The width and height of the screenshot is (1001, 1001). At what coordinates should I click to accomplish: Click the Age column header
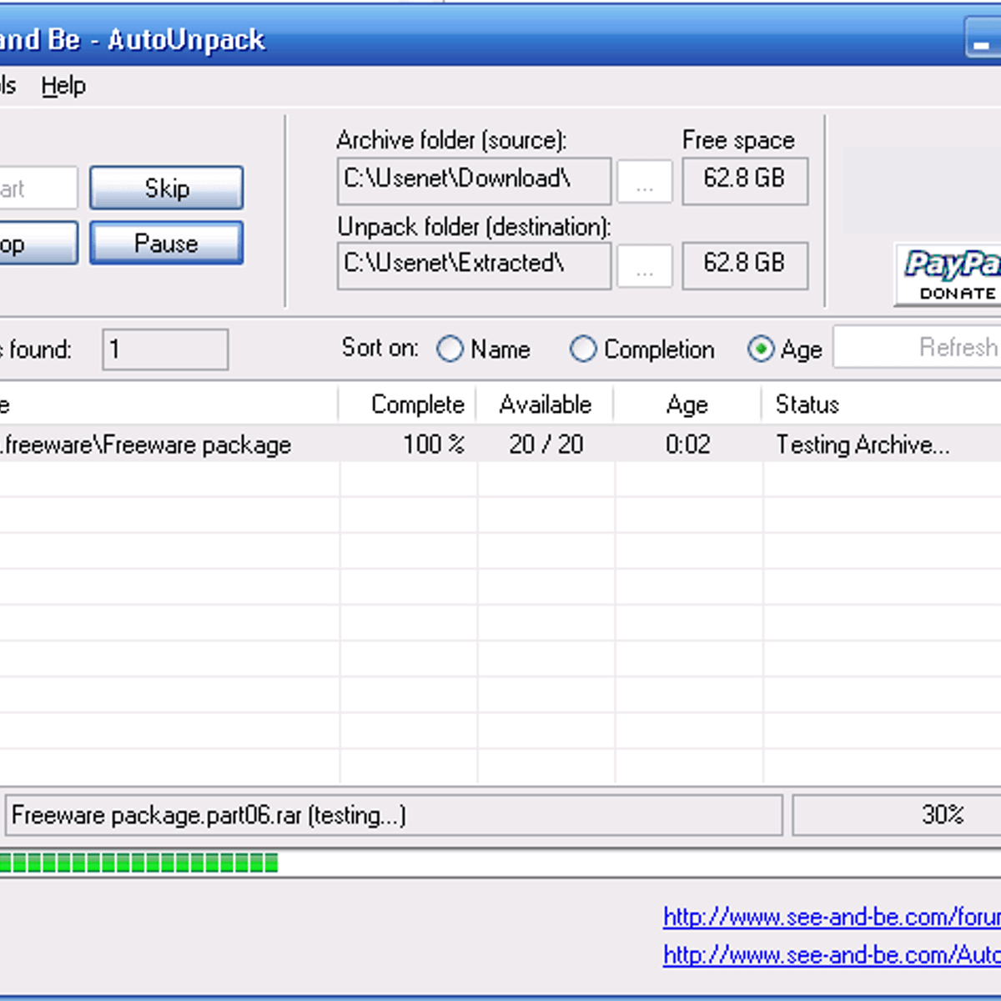pos(687,405)
